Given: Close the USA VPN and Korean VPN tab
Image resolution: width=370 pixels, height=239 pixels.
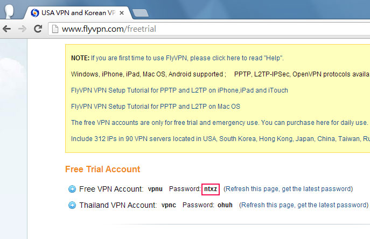Looking at the screenshot, I should tap(122, 13).
